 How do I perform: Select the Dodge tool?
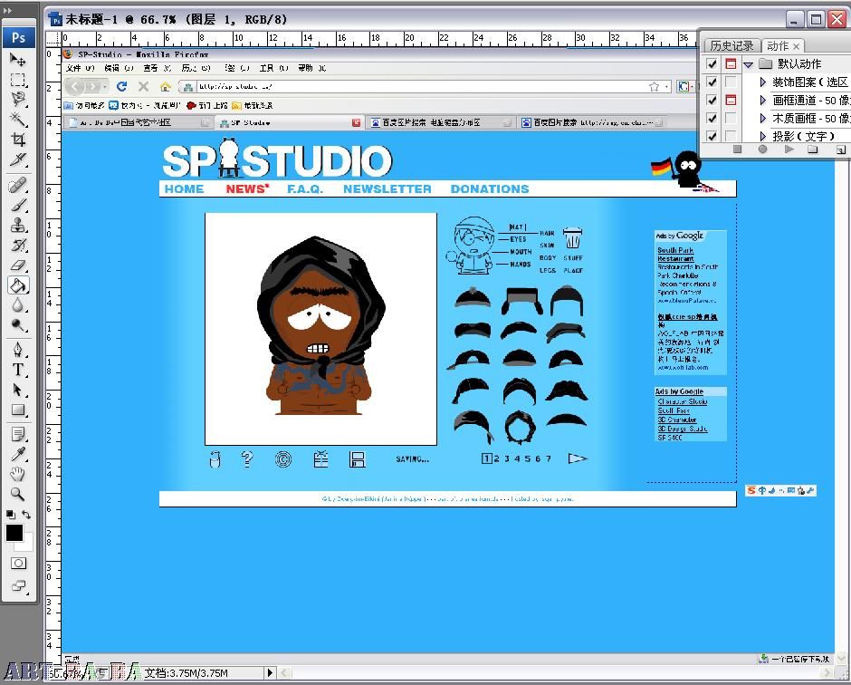click(x=18, y=325)
